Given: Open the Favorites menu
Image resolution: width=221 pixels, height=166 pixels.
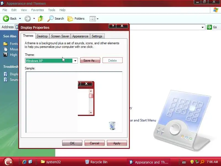Looking at the screenshot, I should coord(38,10).
